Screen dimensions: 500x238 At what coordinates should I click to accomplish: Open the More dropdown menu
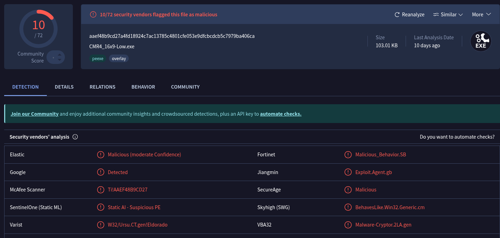(x=481, y=15)
